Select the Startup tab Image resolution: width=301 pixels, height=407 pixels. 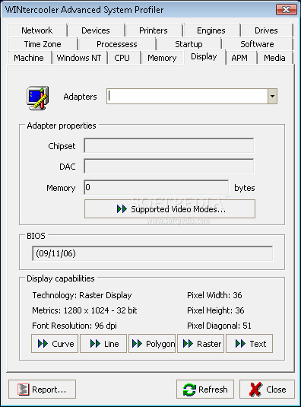[189, 44]
